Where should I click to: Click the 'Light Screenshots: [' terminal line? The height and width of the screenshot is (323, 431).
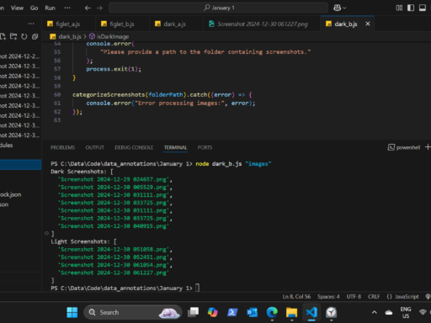click(x=83, y=241)
